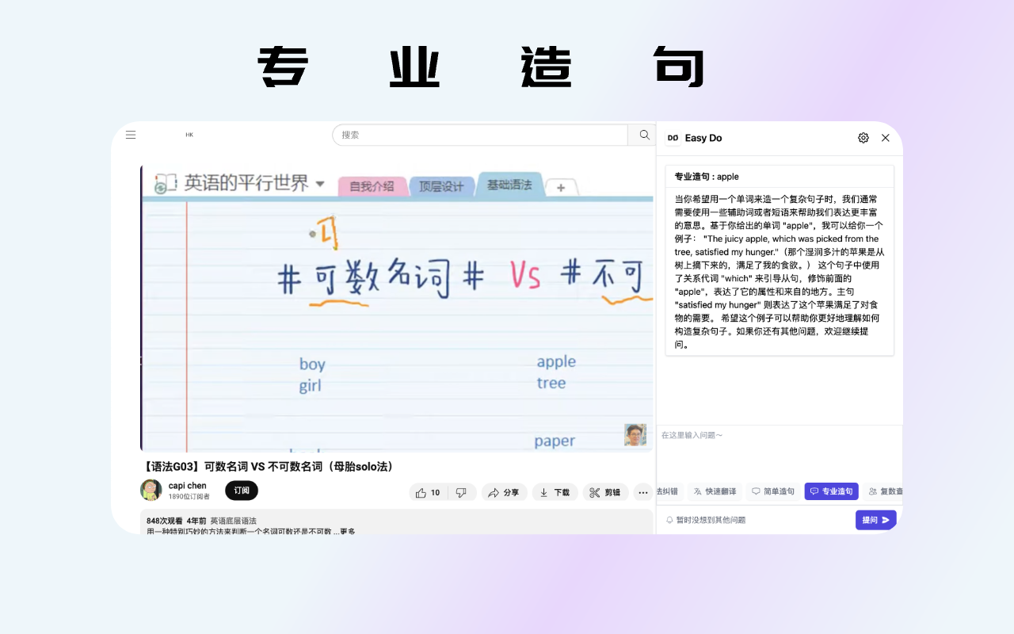Select the 简单造句 quick action
Screen dimensions: 1014x634
pyautogui.click(x=773, y=491)
